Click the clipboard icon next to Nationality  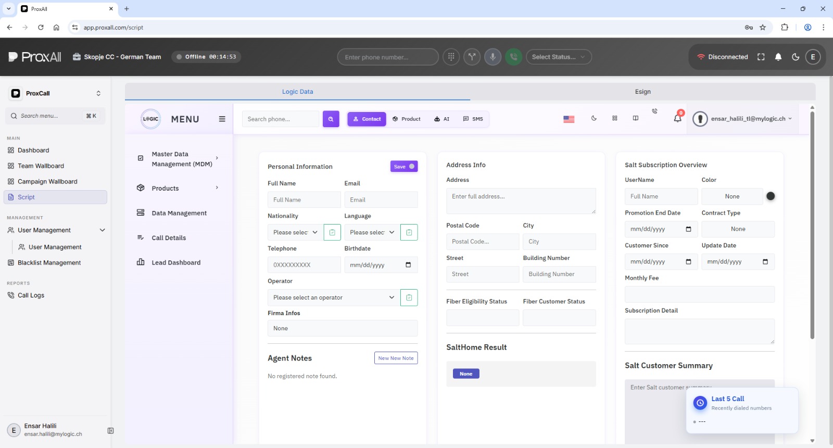tap(332, 232)
